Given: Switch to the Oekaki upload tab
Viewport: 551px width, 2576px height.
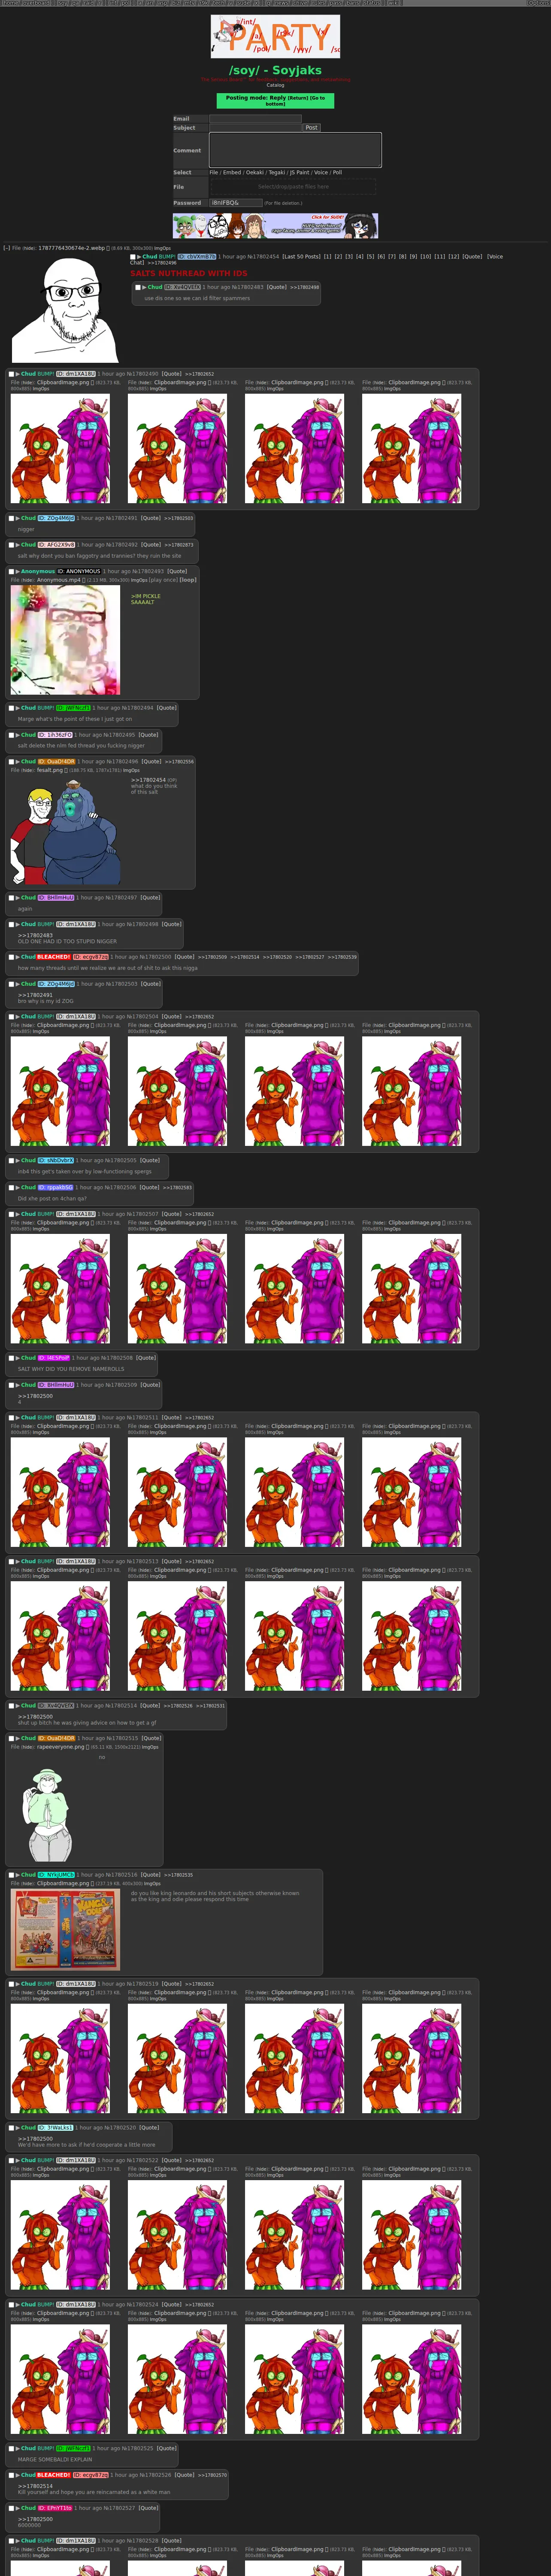Looking at the screenshot, I should pos(255,173).
